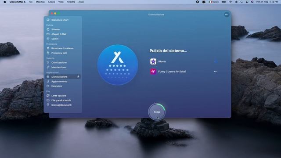
Task: Open the CleanMyMac X application menu
Action: (18, 2)
